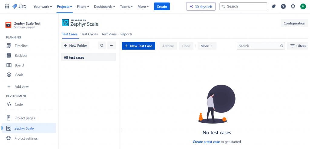Image resolution: width=310 pixels, height=149 pixels.
Task: Switch to the Reports tab
Action: click(126, 34)
